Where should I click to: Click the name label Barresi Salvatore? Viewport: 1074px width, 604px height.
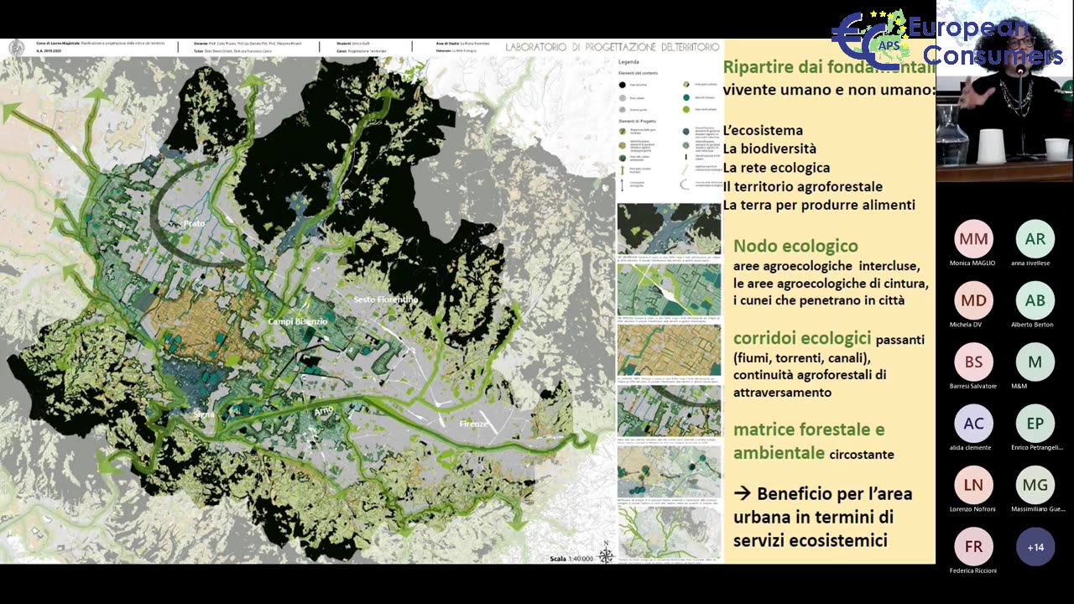[x=973, y=386]
